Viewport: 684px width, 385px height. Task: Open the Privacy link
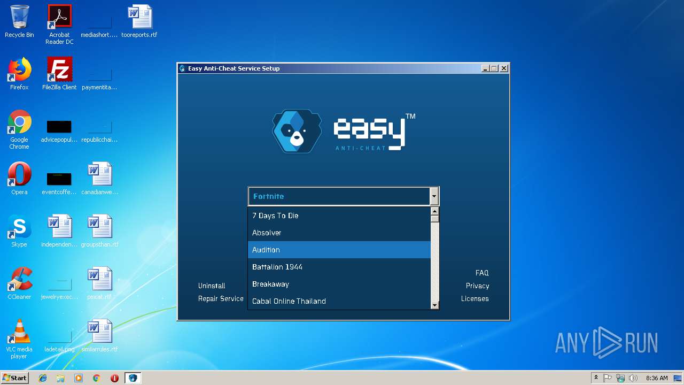click(477, 286)
